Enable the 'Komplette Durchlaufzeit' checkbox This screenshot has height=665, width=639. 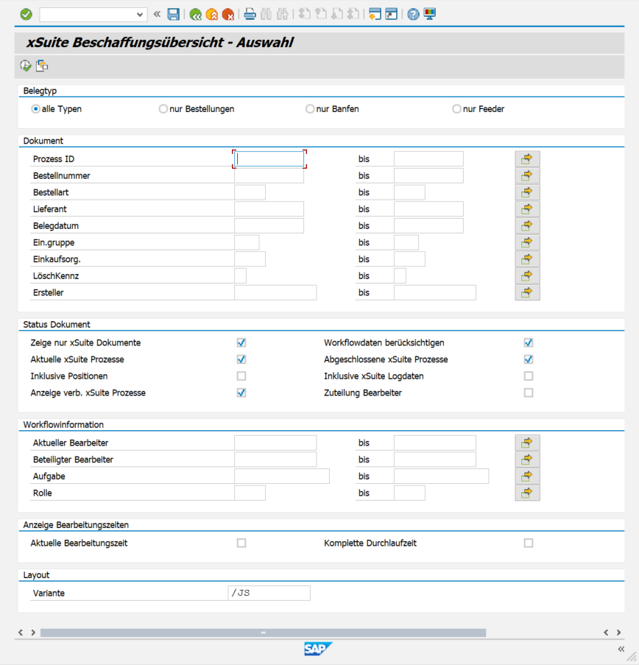[x=528, y=542]
